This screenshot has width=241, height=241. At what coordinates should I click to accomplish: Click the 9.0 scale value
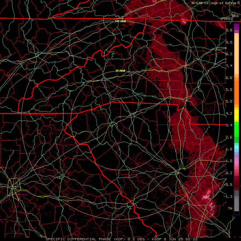[x=229, y=42]
